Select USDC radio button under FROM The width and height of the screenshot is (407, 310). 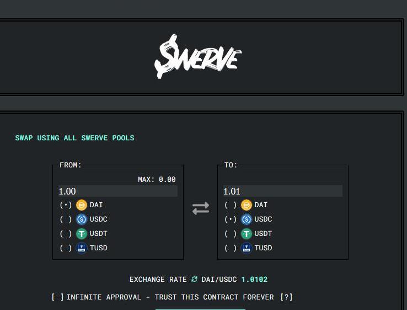click(66, 219)
